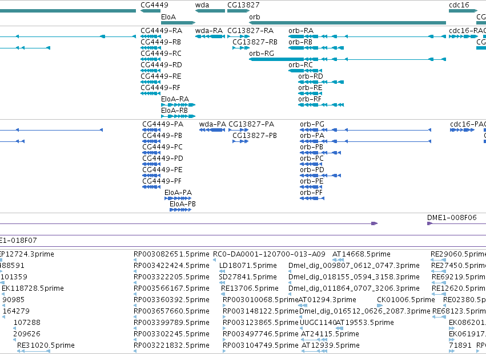Viewport: 486px width, 354px height.
Task: Click EST AT01294.3prime
Action: tap(327, 300)
